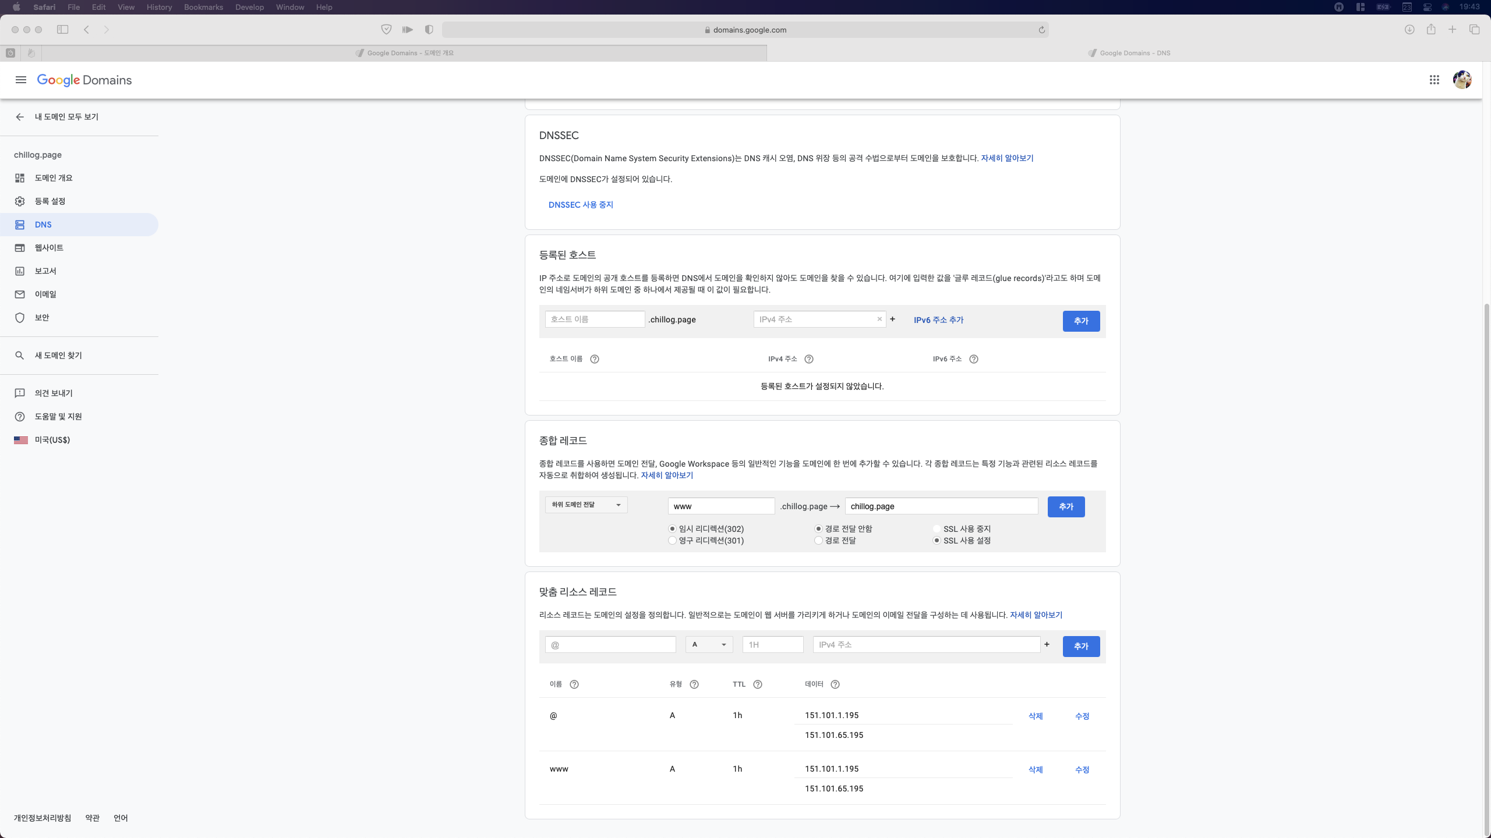Open 보안 security shield in sidebar
Image resolution: width=1491 pixels, height=838 pixels.
click(x=42, y=318)
